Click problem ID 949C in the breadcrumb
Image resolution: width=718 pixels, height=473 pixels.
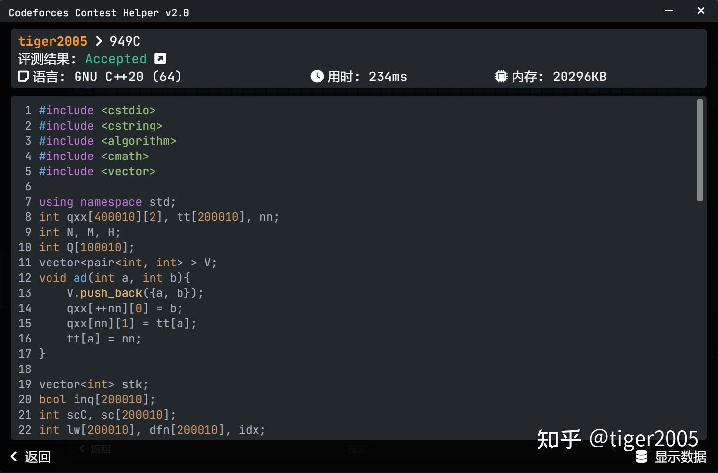tap(125, 41)
